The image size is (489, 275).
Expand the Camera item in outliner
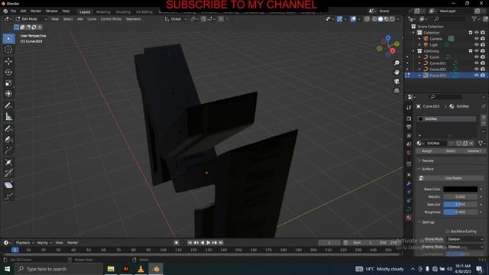coord(419,39)
